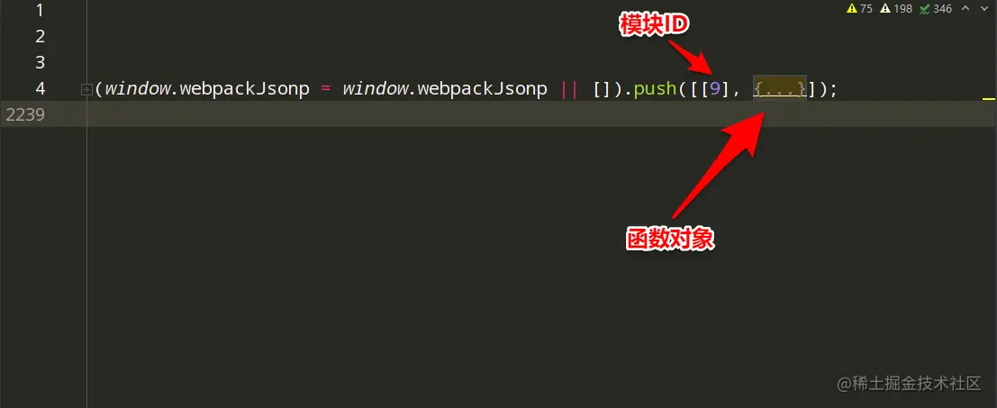
Task: Select line number 4 in the gutter
Action: [40, 88]
